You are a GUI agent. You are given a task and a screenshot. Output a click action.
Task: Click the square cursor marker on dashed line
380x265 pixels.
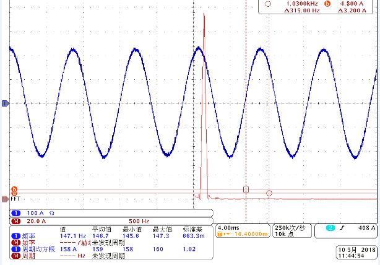click(x=246, y=189)
